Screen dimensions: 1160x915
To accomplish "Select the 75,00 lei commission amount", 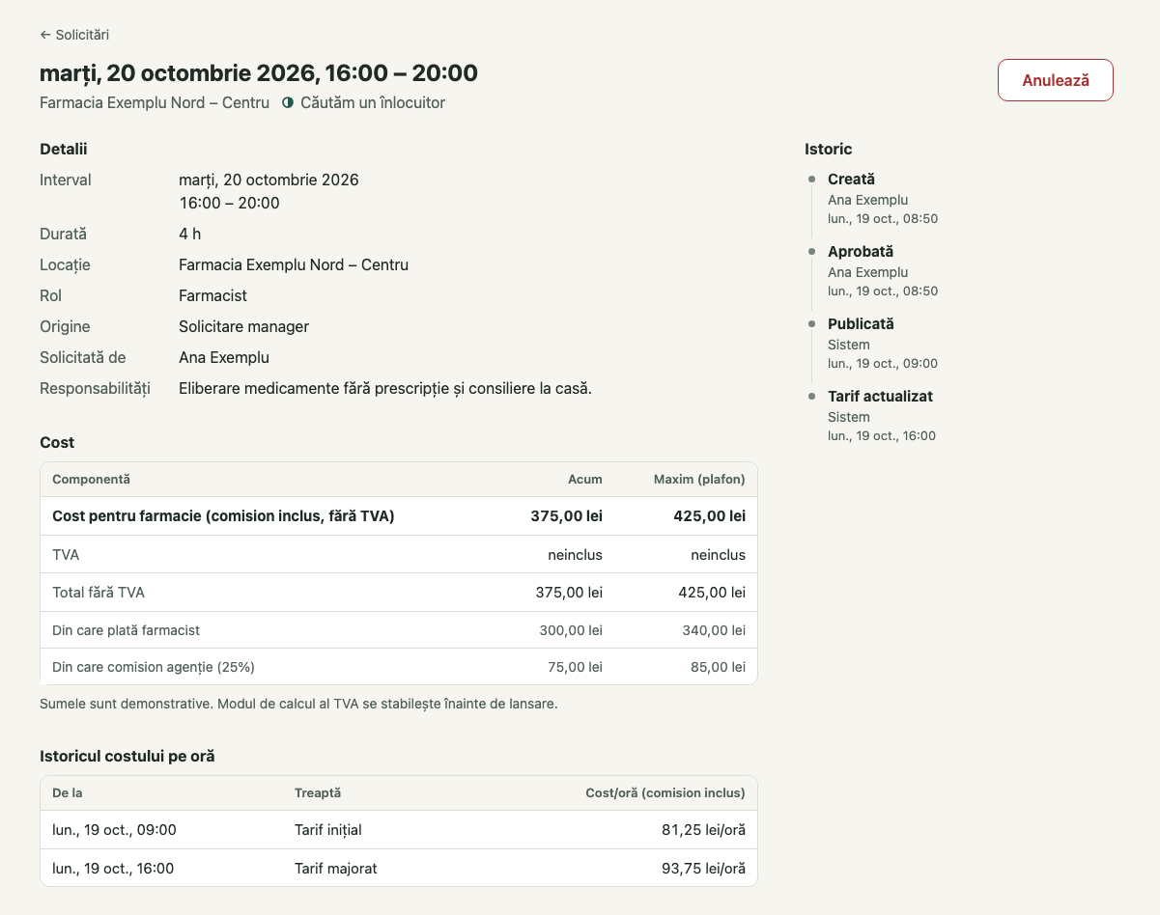I will click(575, 667).
